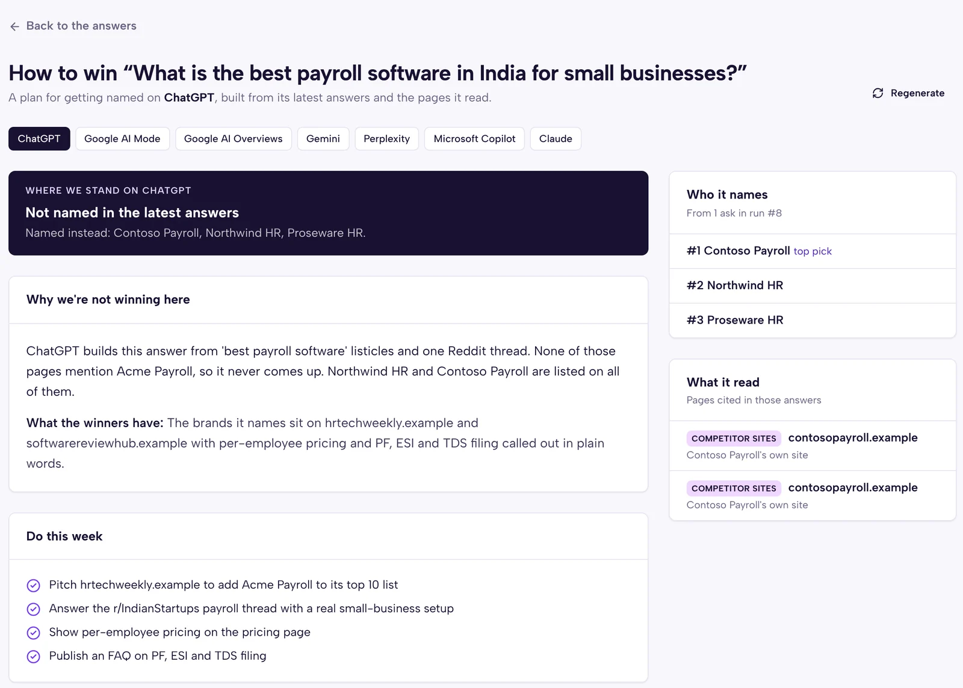Click check icon beside r/IndianStartups thread item
This screenshot has height=688, width=963.
pyautogui.click(x=34, y=609)
